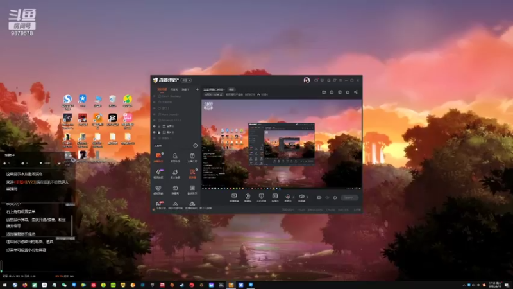513x289 pixels.
Task: Open the Windows Start button
Action: tap(4, 285)
